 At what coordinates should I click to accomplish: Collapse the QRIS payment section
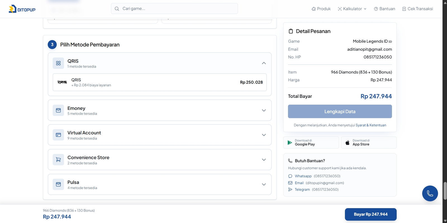pyautogui.click(x=264, y=63)
